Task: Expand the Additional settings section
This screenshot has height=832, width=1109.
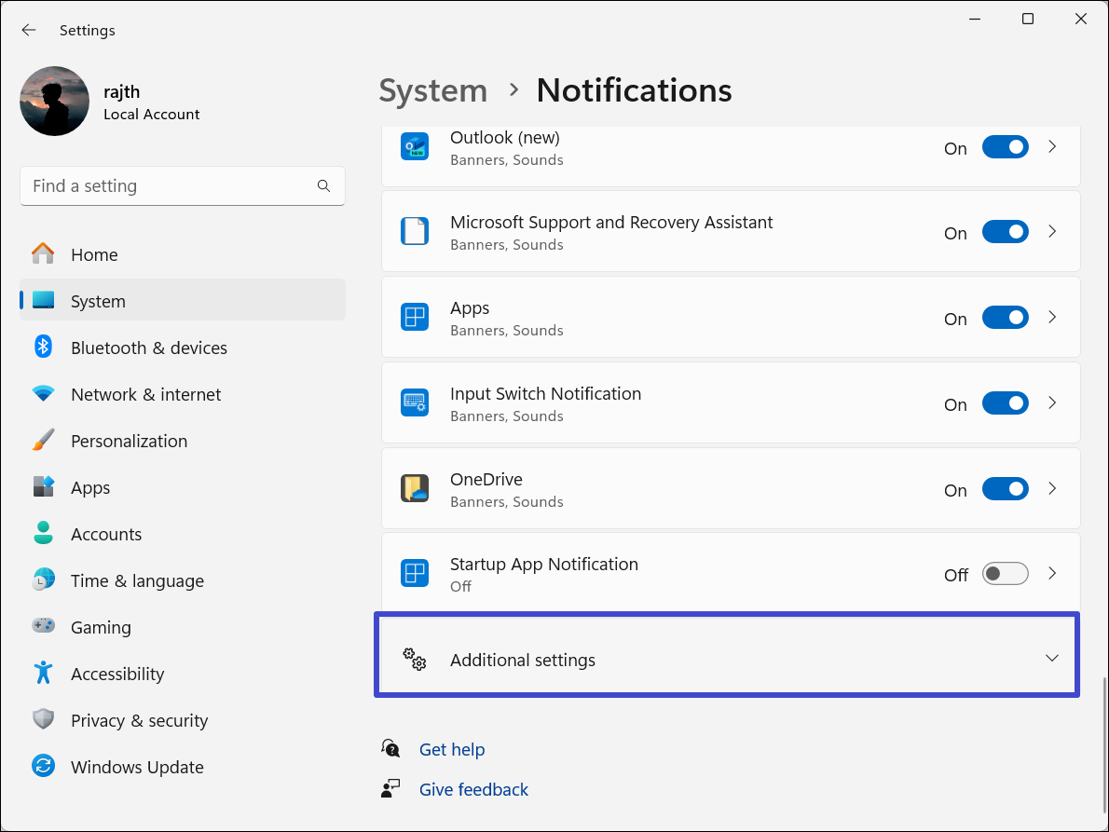Action: [1051, 658]
